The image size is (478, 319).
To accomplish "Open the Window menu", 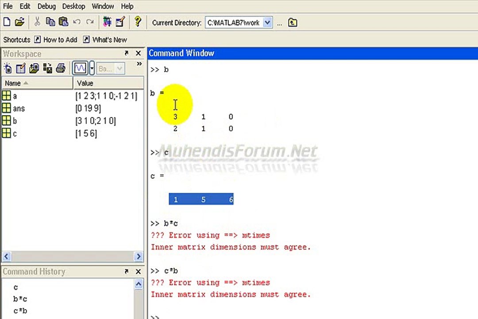I will (x=103, y=6).
